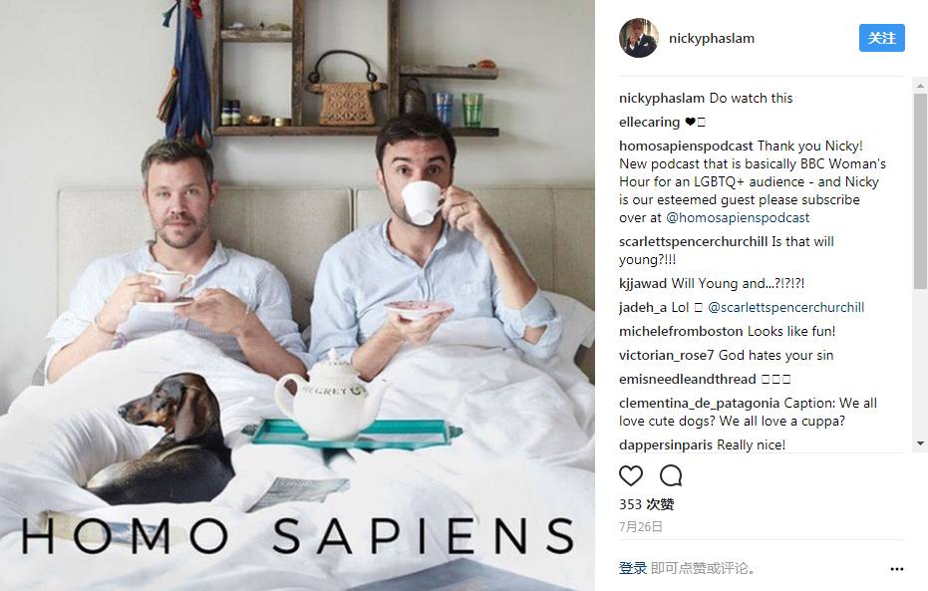Open the three-dot more options menu
Screen dimensions: 928x591
tap(897, 569)
